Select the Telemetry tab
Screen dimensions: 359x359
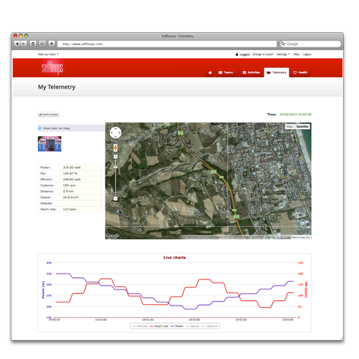point(277,73)
